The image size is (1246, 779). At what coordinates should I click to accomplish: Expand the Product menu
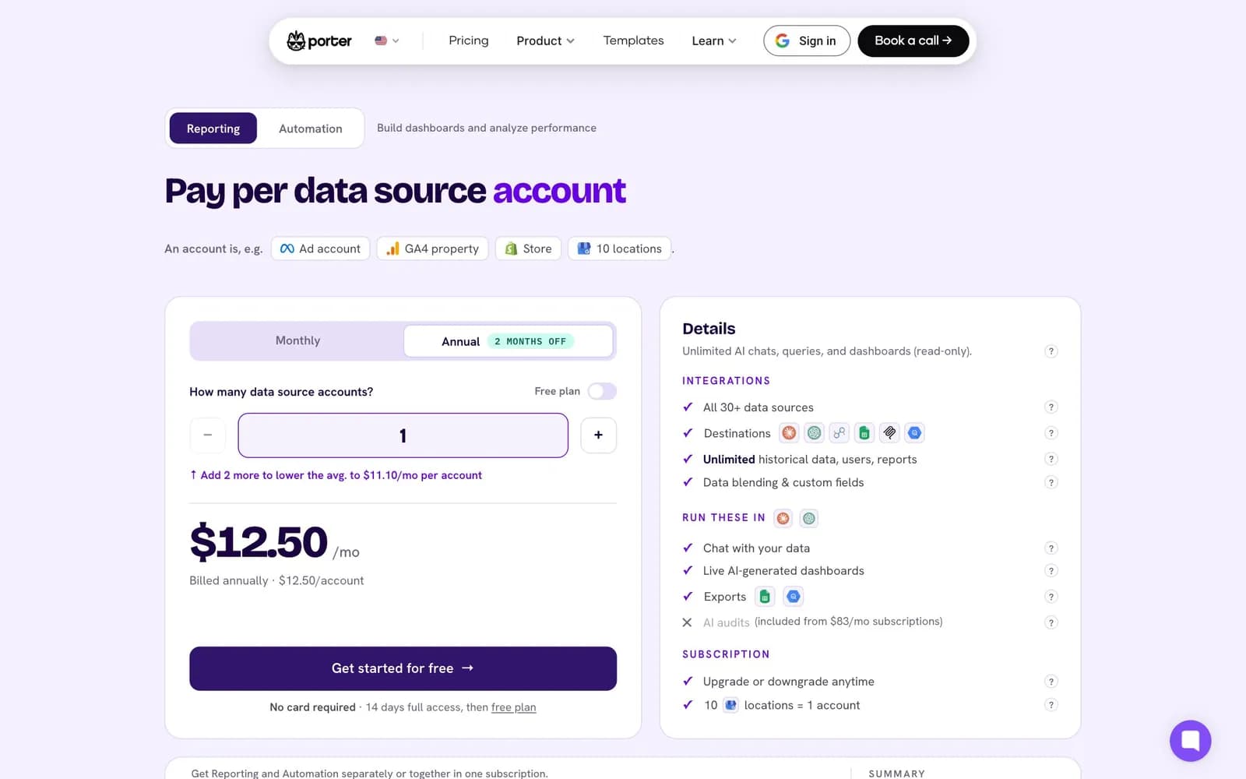[x=545, y=41]
